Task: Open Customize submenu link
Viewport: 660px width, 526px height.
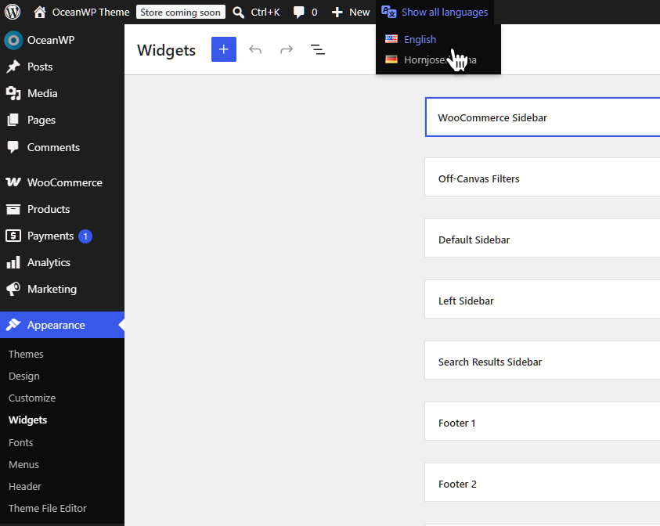Action: tap(32, 398)
